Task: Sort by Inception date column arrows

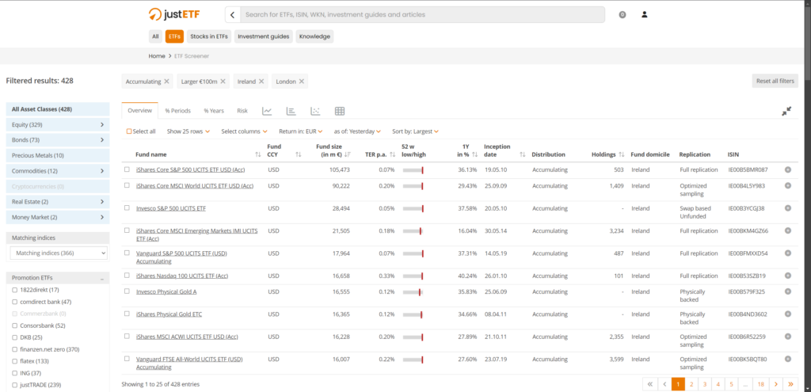Action: click(x=523, y=154)
